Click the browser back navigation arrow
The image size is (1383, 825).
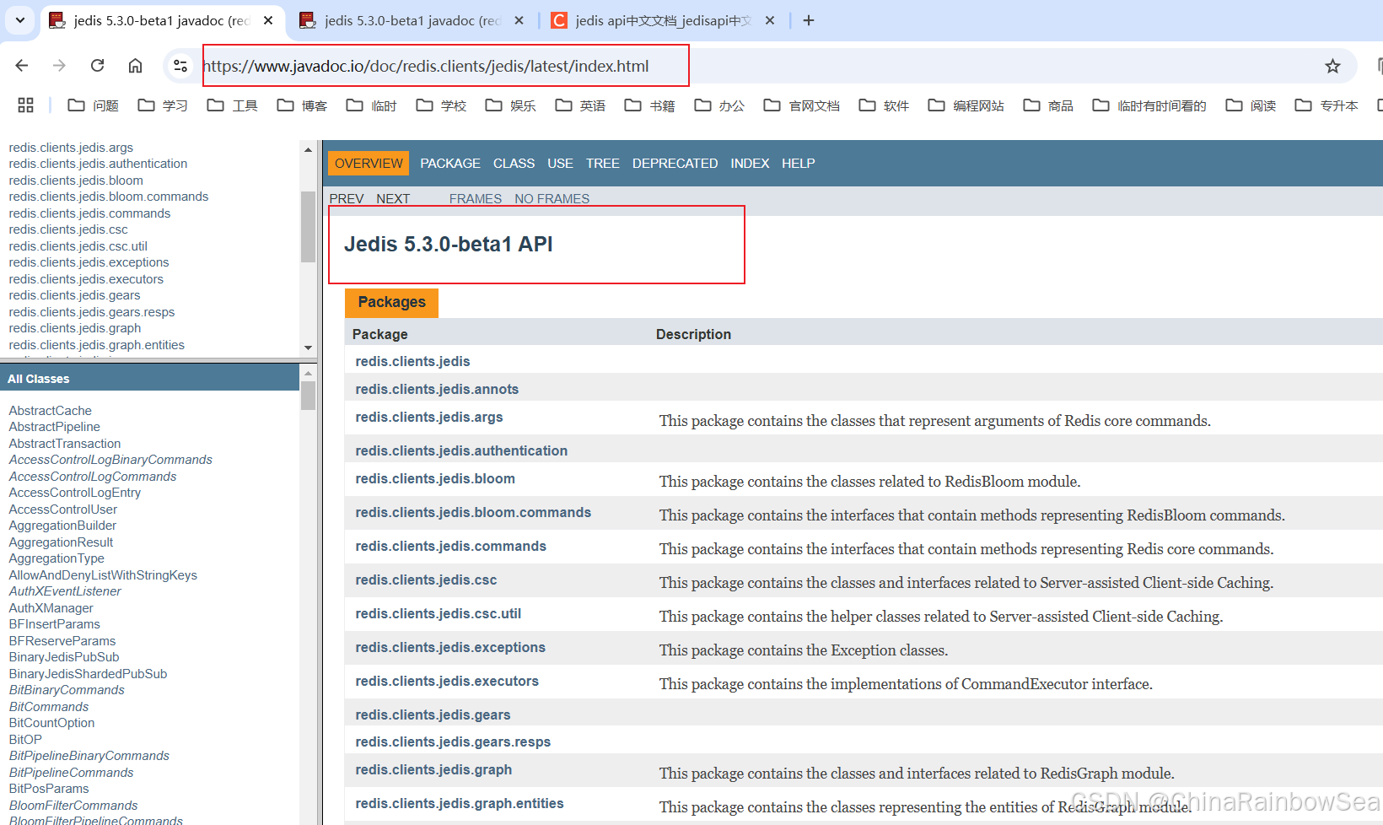[x=21, y=65]
